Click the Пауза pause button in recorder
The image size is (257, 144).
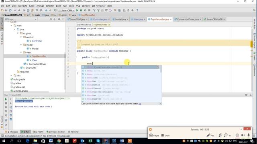point(154,136)
